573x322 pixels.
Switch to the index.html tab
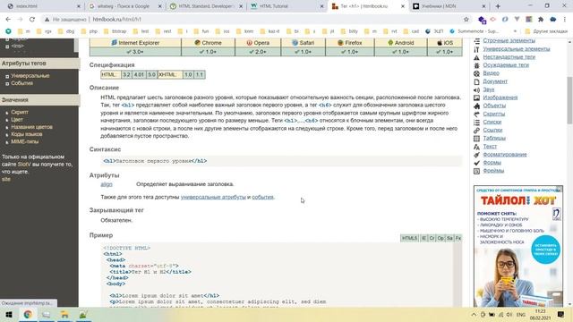click(x=43, y=6)
